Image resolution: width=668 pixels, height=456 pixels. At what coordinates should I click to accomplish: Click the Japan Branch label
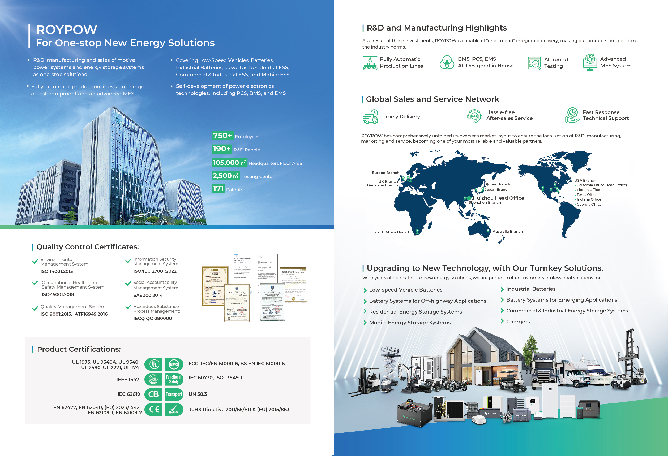(x=497, y=189)
